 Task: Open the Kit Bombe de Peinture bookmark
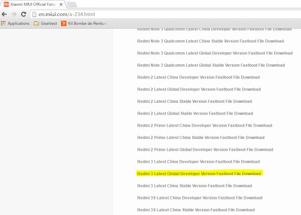tap(84, 23)
